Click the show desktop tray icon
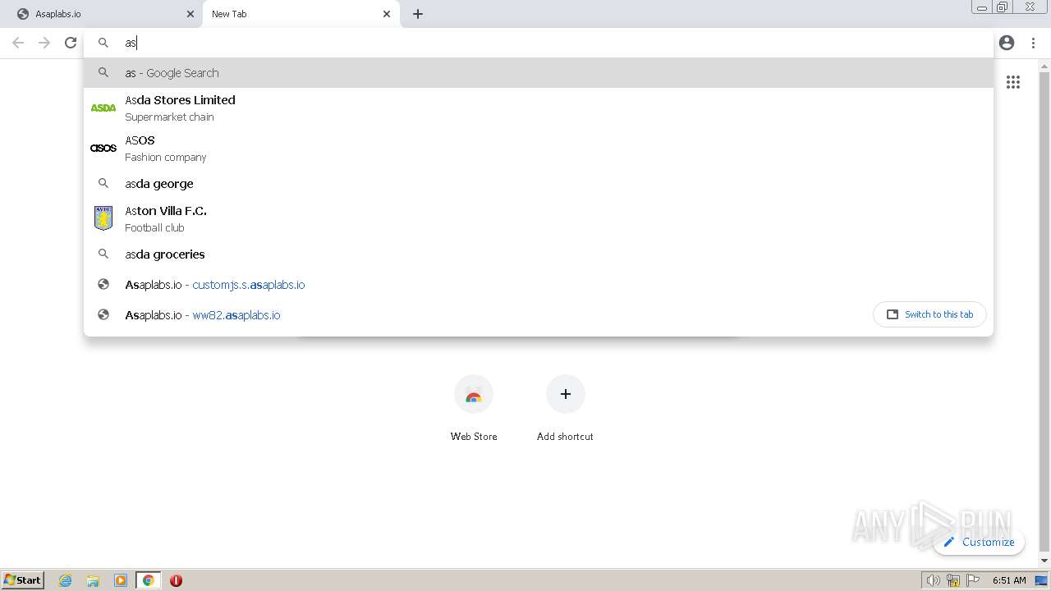This screenshot has height=591, width=1051. (x=1041, y=580)
